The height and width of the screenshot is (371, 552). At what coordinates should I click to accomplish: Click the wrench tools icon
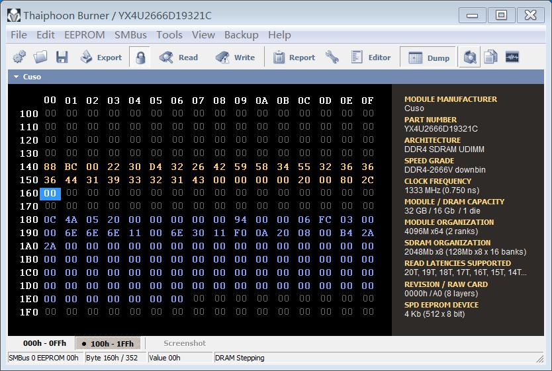point(332,58)
